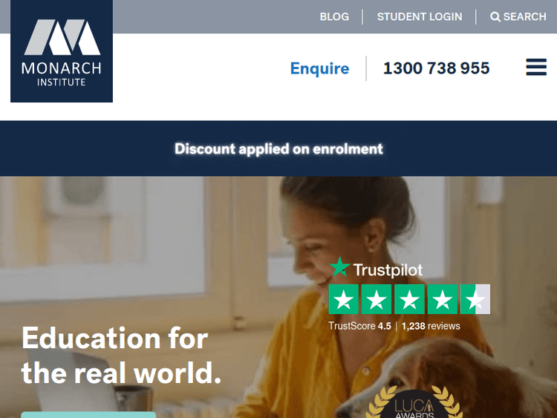Viewport: 557px width, 418px height.
Task: Click the Search label in top bar
Action: 524,16
